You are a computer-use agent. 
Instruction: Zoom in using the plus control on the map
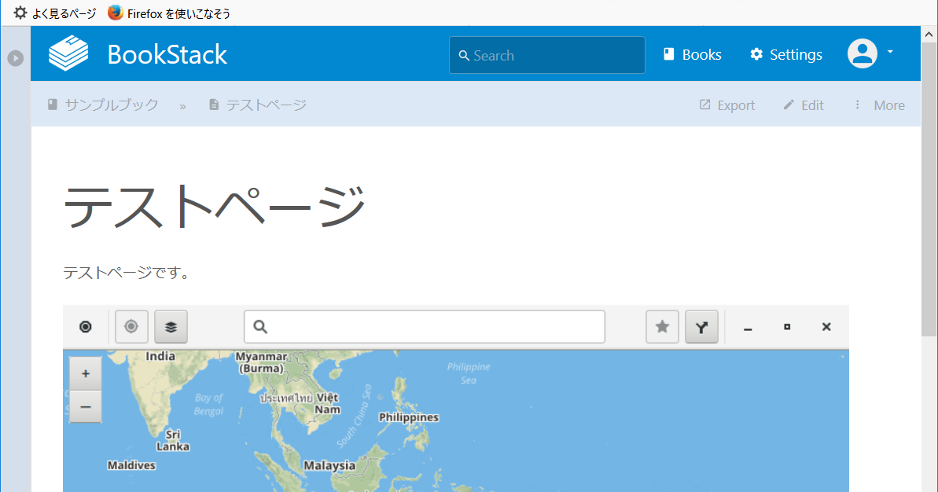[85, 373]
